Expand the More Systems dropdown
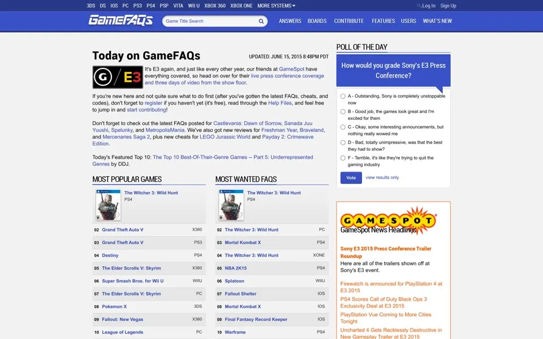 (x=276, y=6)
